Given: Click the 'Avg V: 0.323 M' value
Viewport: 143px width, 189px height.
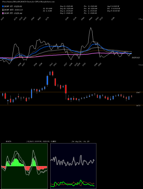Looking at the screenshot, I should click(x=113, y=6).
